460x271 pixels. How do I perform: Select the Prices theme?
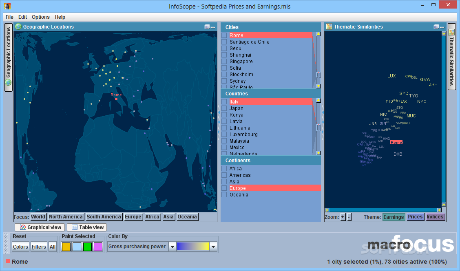pyautogui.click(x=415, y=217)
